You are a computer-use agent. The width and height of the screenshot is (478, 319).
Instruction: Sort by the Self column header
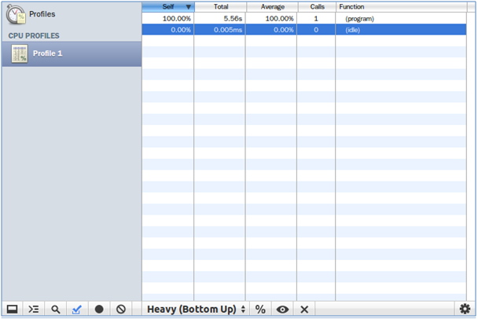coord(167,6)
